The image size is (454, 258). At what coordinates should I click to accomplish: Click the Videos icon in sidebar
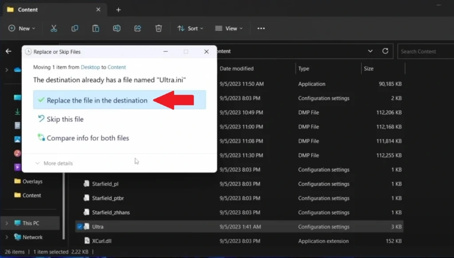pyautogui.click(x=17, y=167)
